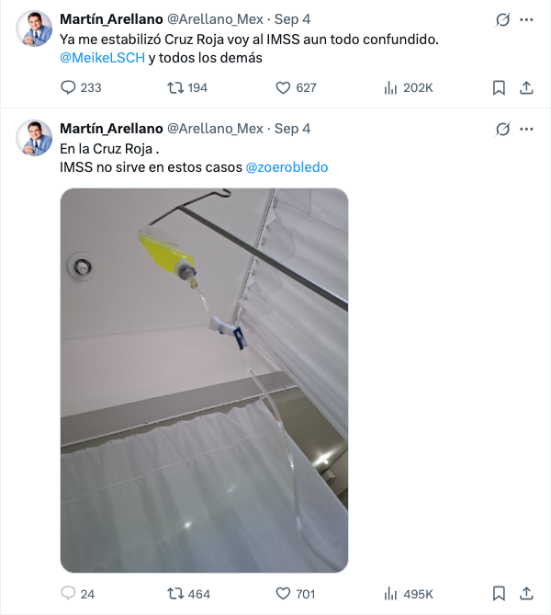Image resolution: width=551 pixels, height=615 pixels.
Task: Bookmark the second tweet
Action: [499, 594]
